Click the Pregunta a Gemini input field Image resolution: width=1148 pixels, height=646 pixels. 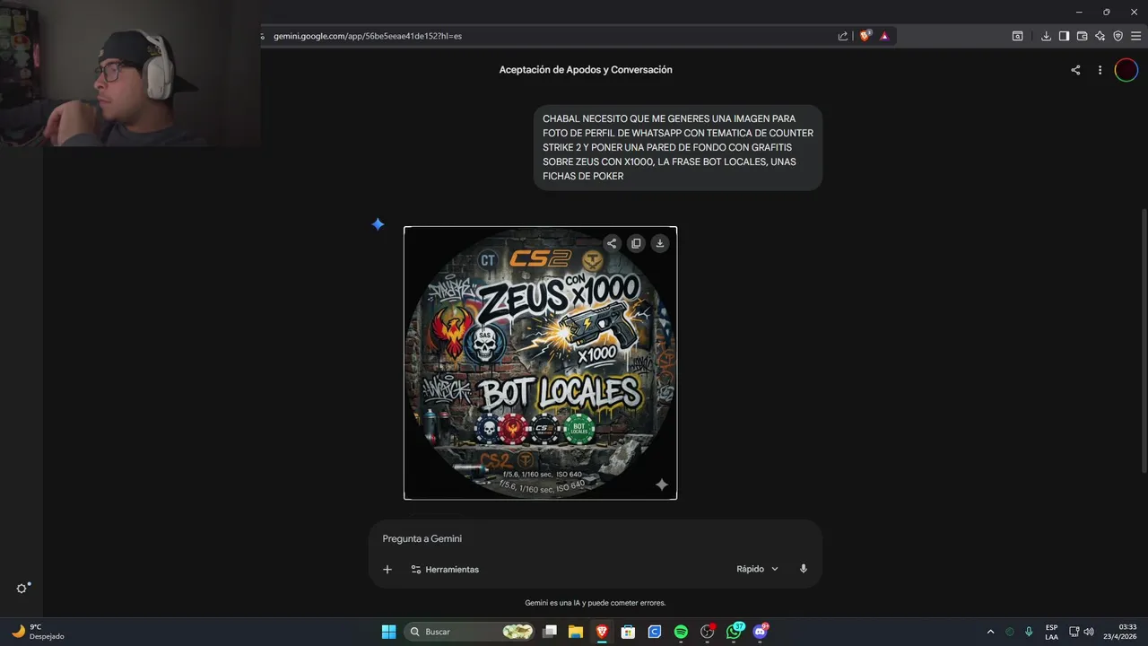click(595, 538)
